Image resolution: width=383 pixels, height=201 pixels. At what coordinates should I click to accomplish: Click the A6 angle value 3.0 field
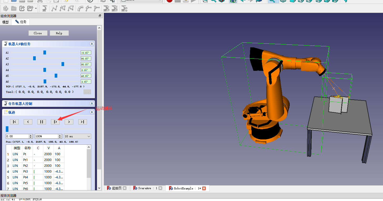click(86, 82)
